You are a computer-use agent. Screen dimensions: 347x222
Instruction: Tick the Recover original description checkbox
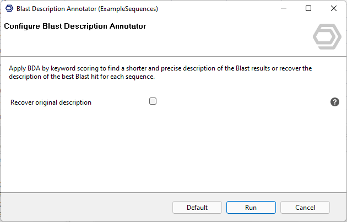[153, 101]
